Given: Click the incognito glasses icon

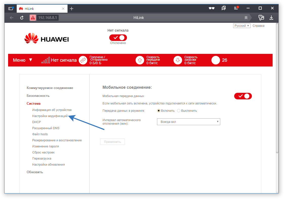Looking at the screenshot, I should [212, 8].
